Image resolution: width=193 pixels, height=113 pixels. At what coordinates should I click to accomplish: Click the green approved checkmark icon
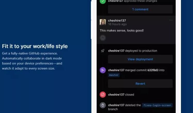pos(103,1)
